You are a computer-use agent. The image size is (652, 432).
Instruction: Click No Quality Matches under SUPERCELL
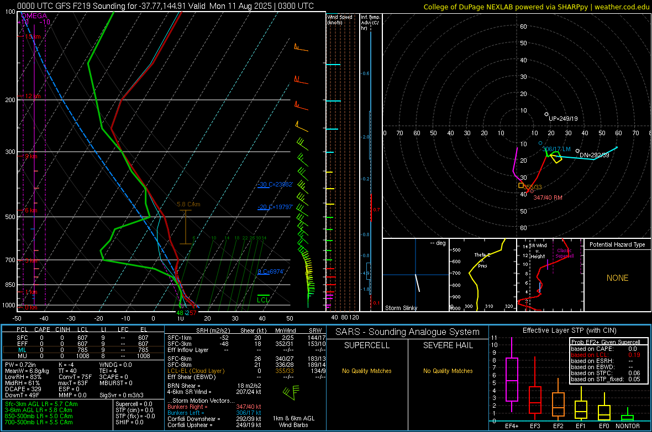tap(367, 371)
